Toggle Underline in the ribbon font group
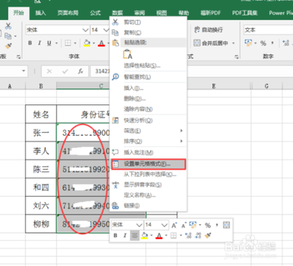293x266 pixels. click(x=49, y=43)
